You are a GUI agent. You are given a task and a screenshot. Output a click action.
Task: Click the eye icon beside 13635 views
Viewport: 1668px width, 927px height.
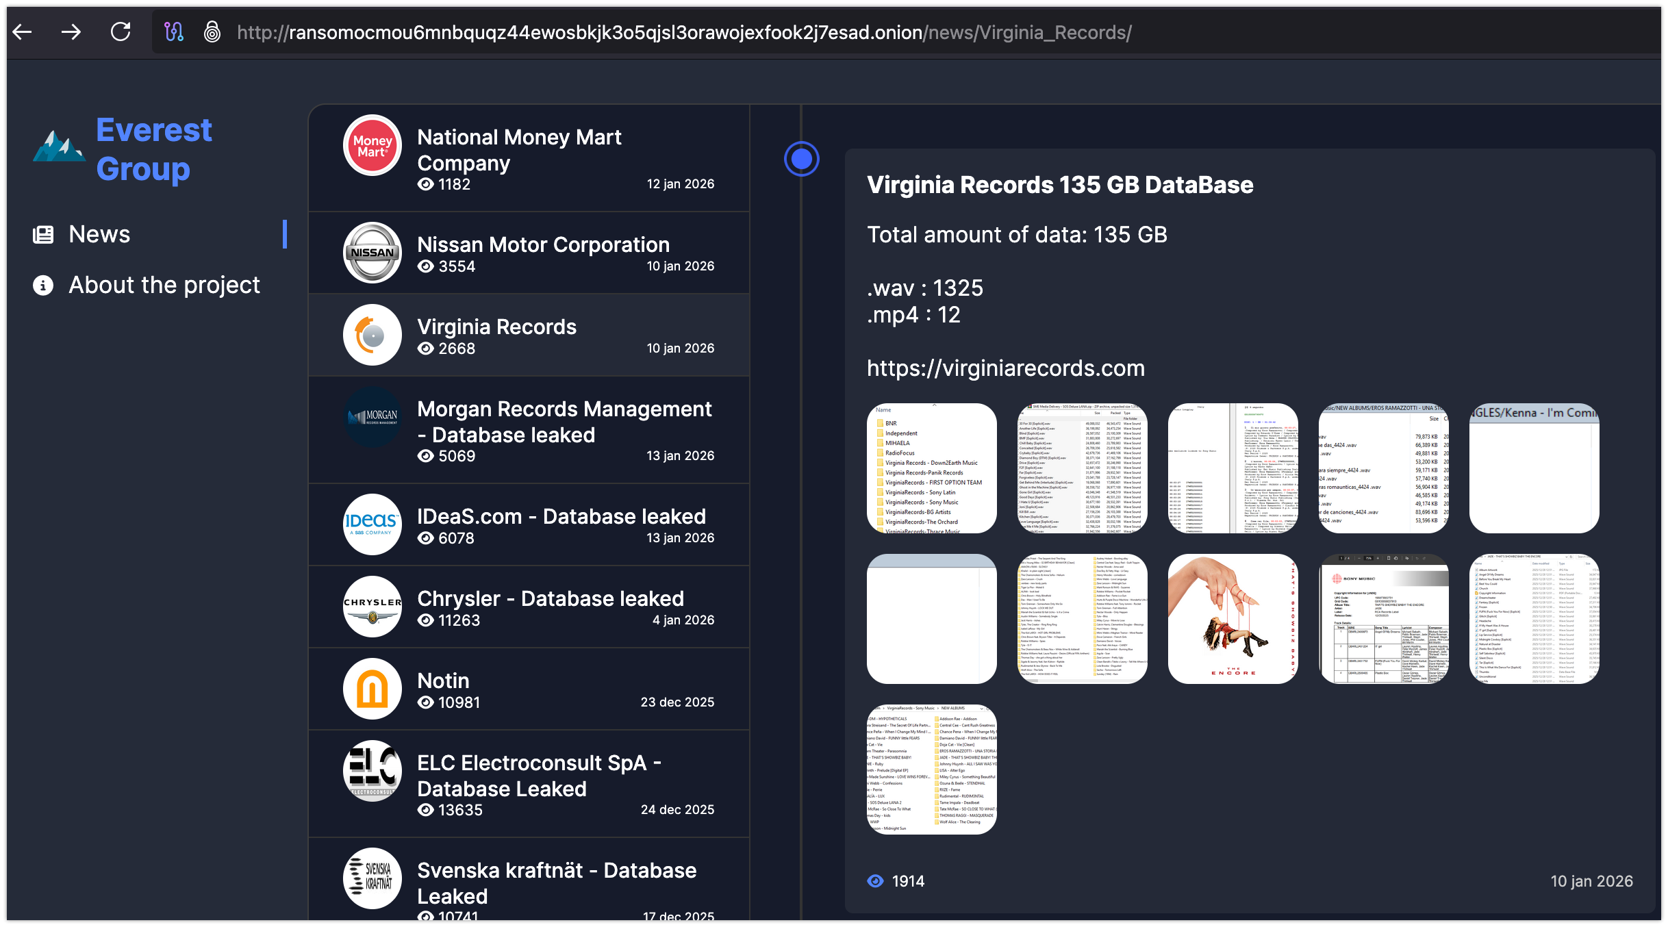[x=426, y=810]
